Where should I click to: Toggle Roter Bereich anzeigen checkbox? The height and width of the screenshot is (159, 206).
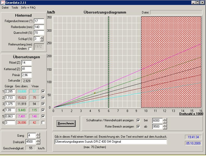click(x=138, y=127)
